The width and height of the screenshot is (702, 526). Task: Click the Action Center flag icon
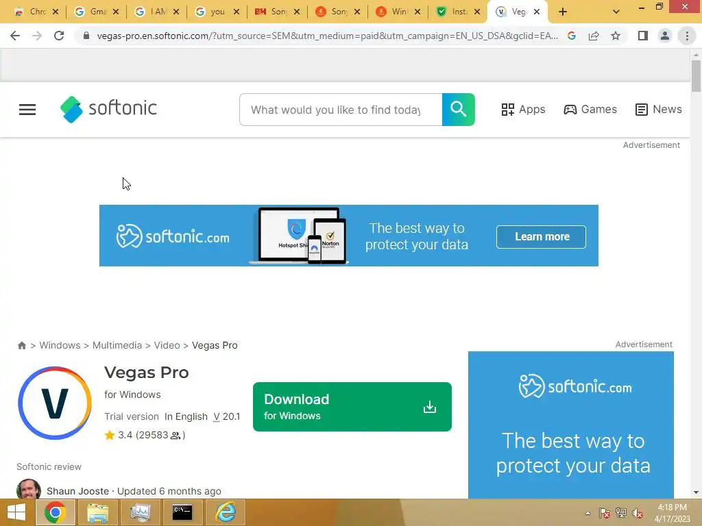point(605,513)
